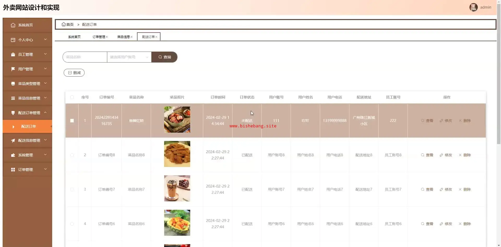Expand 个人中心 chevron
Screen dimensions: 501x247
pos(45,39)
